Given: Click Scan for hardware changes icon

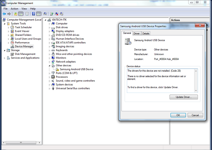Looking at the screenshot, I should [x=45, y=14].
